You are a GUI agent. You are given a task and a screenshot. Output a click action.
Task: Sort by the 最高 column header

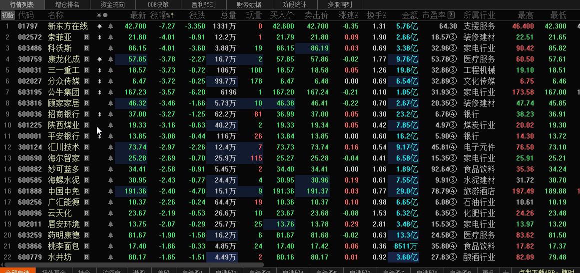click(526, 15)
